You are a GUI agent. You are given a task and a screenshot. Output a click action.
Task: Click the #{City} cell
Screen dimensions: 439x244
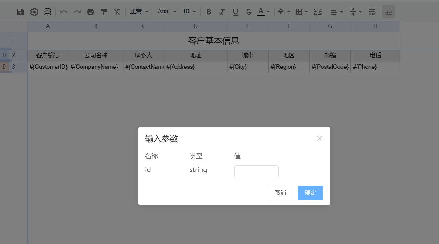(248, 67)
